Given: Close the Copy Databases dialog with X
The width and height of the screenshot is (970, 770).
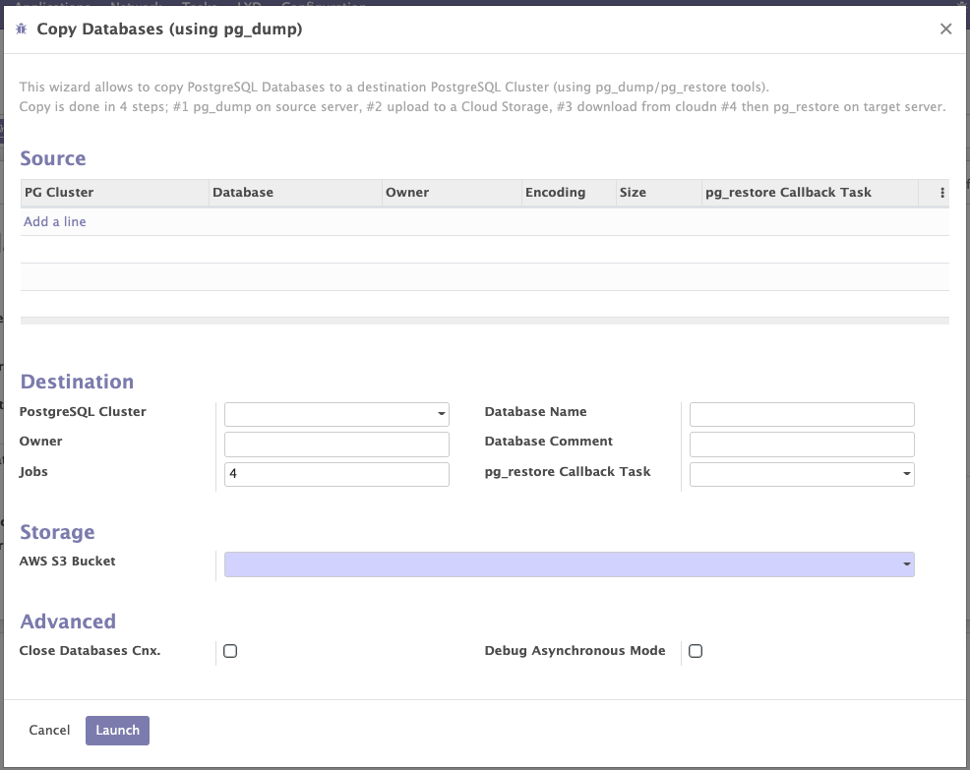Looking at the screenshot, I should [x=945, y=30].
